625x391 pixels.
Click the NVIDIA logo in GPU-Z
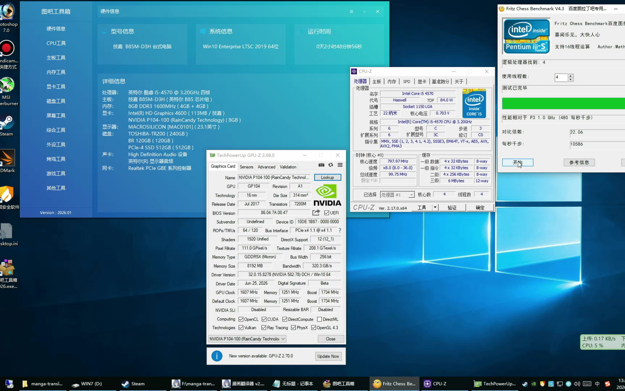(x=327, y=195)
